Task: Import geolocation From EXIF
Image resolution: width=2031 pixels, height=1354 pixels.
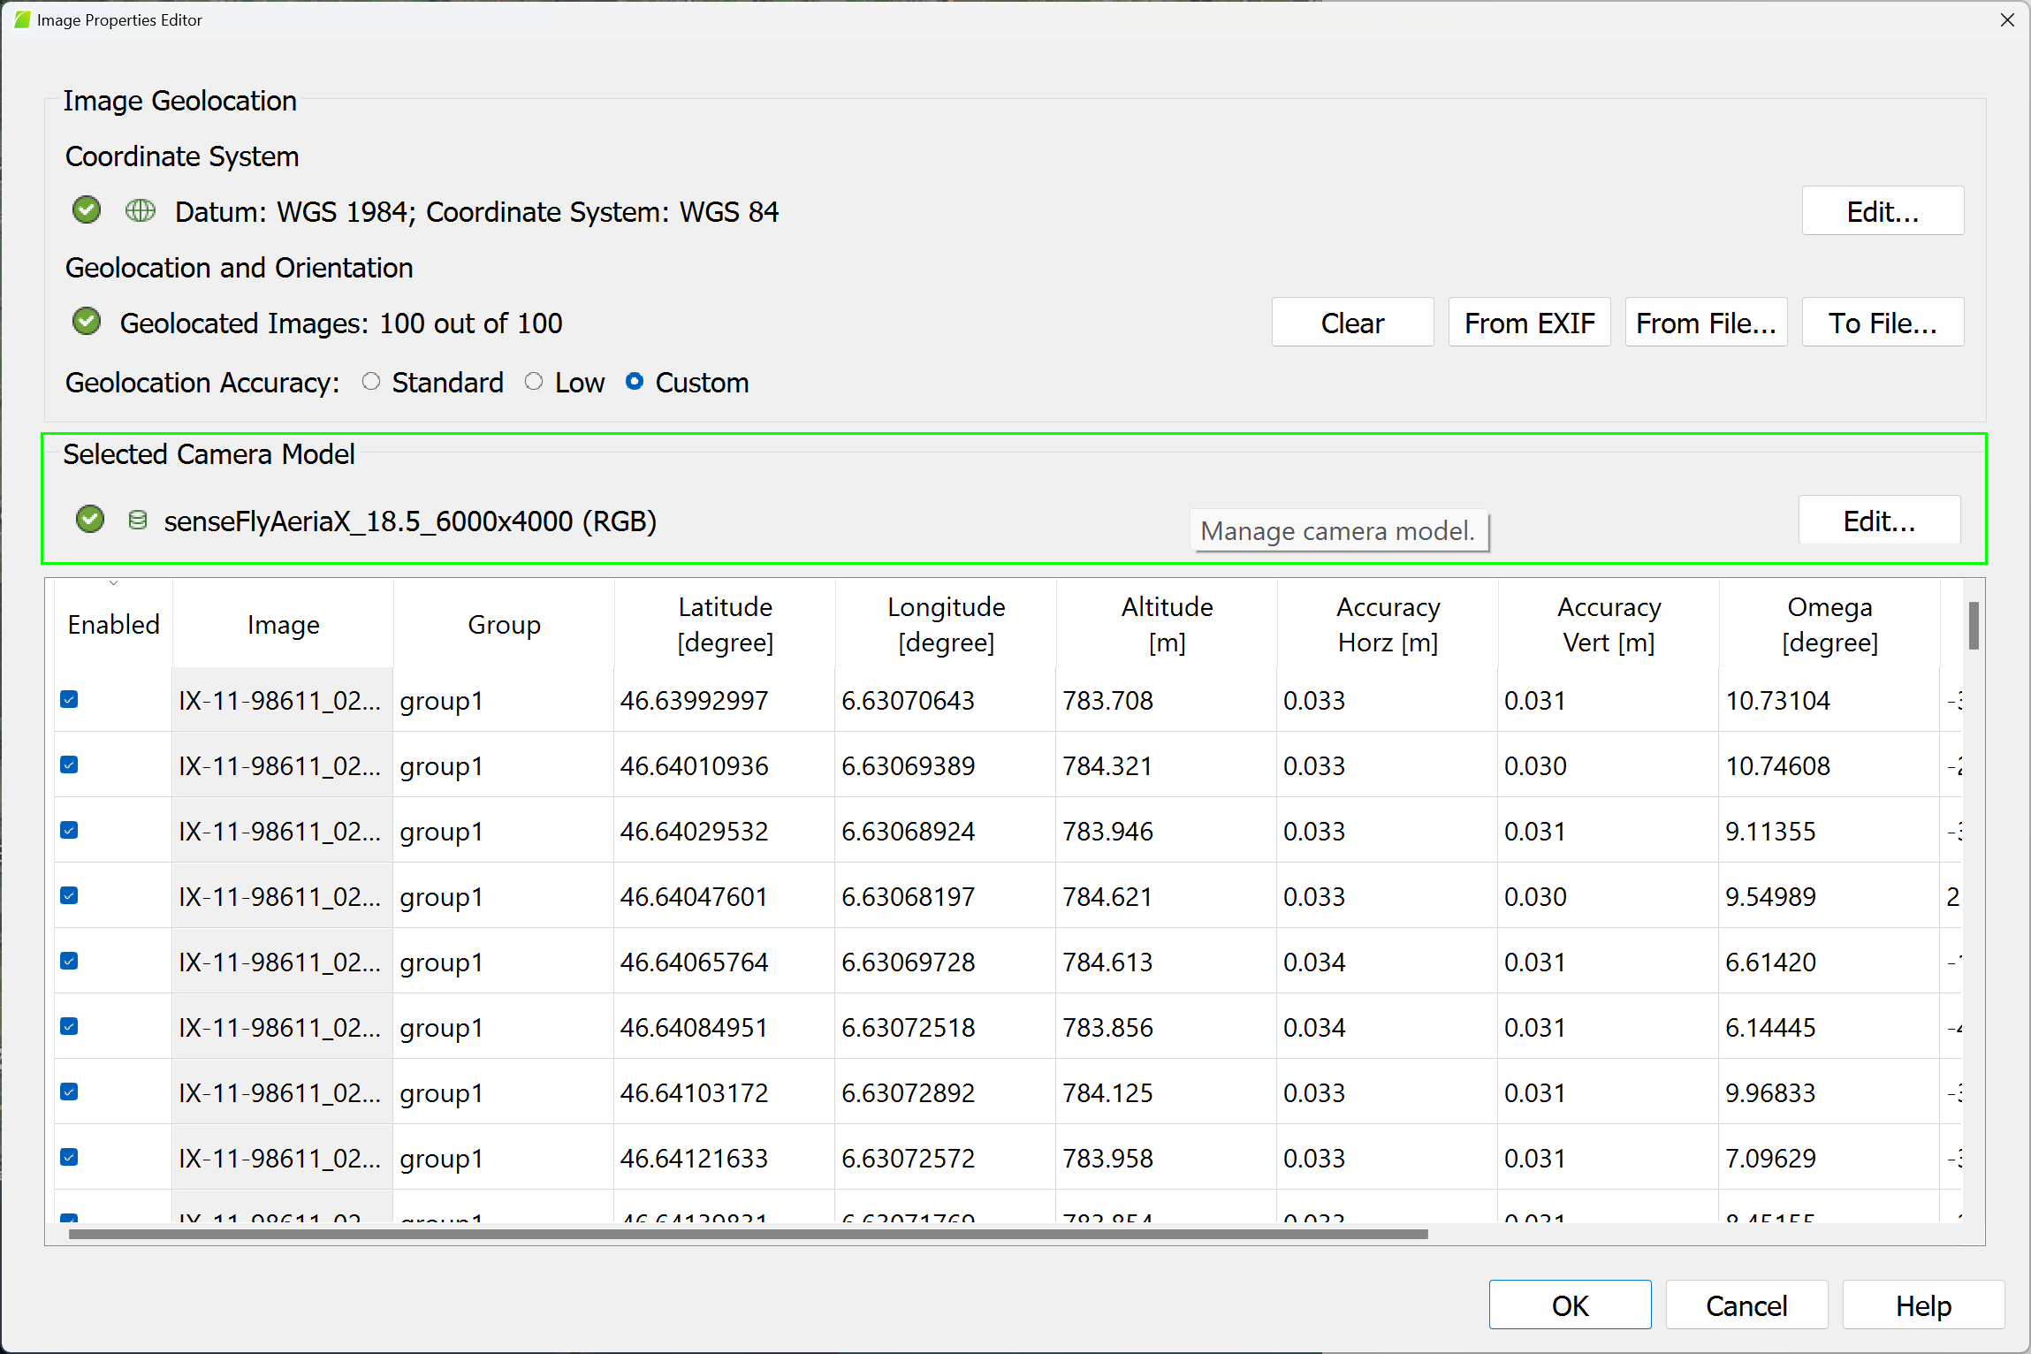Action: pos(1529,322)
